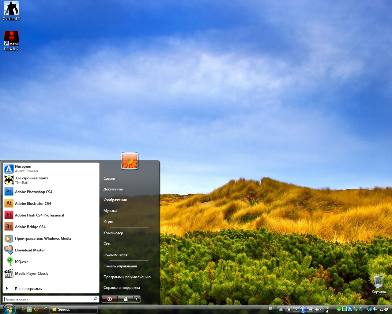Launch Adobe Flash CS4 Professional
392x314 pixels.
(51, 215)
